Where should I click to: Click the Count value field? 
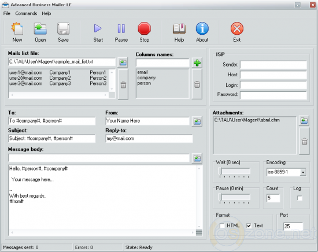pyautogui.click(x=273, y=198)
